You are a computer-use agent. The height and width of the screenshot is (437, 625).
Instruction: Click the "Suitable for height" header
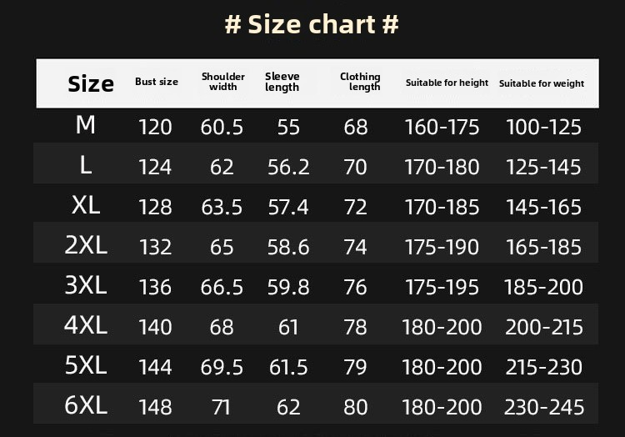tap(447, 83)
